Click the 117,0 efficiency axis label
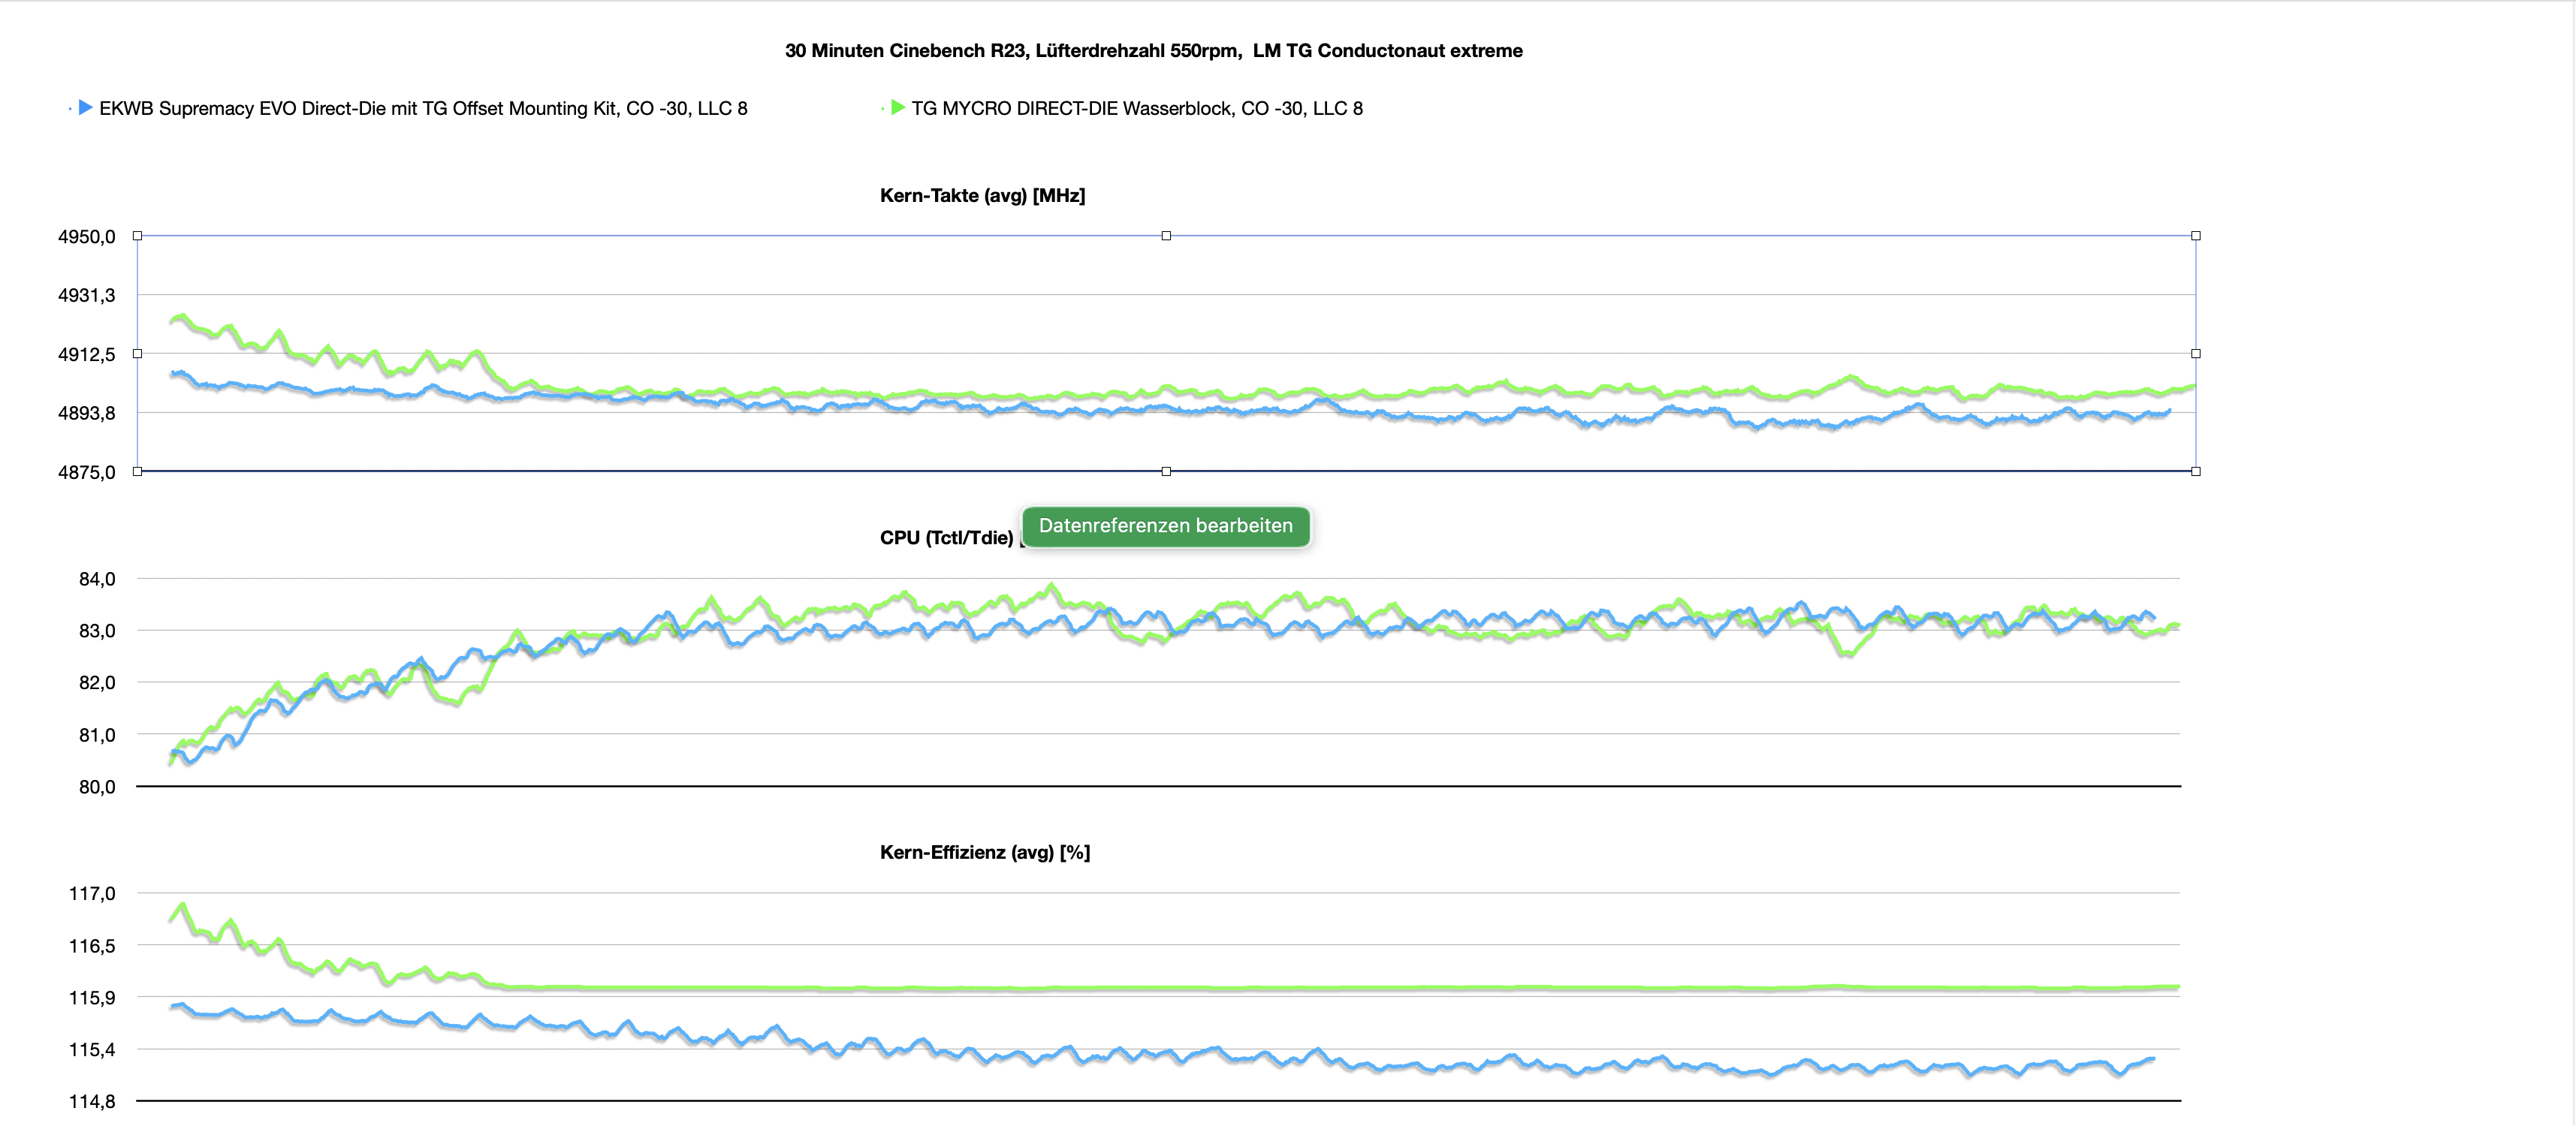The image size is (2576, 1126). [92, 893]
